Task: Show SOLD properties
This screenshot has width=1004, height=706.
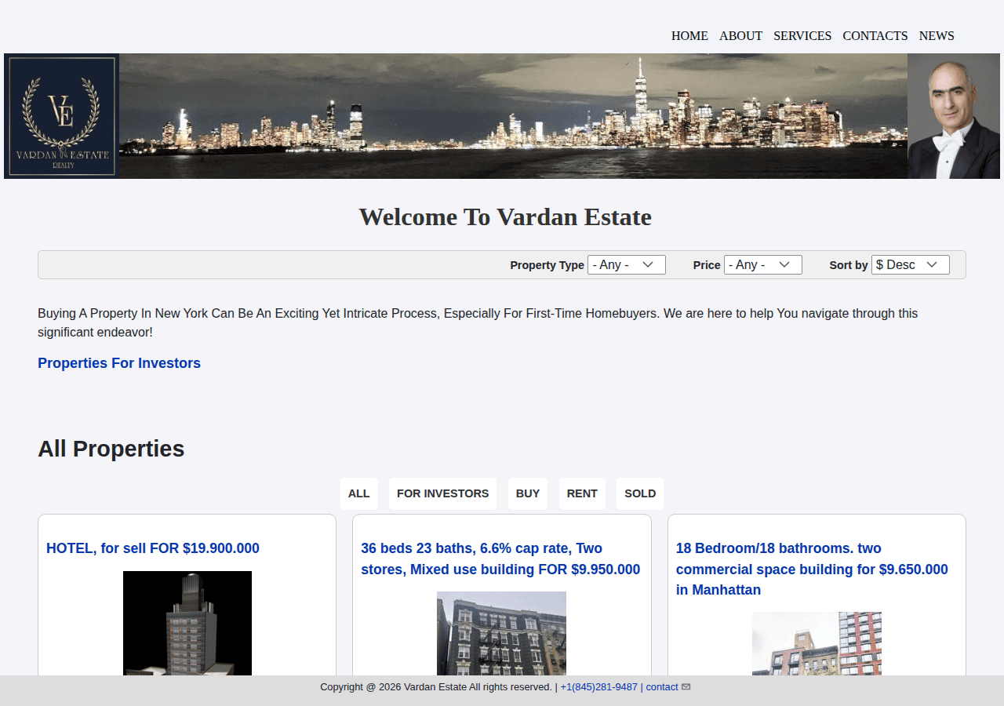Action: coord(640,493)
